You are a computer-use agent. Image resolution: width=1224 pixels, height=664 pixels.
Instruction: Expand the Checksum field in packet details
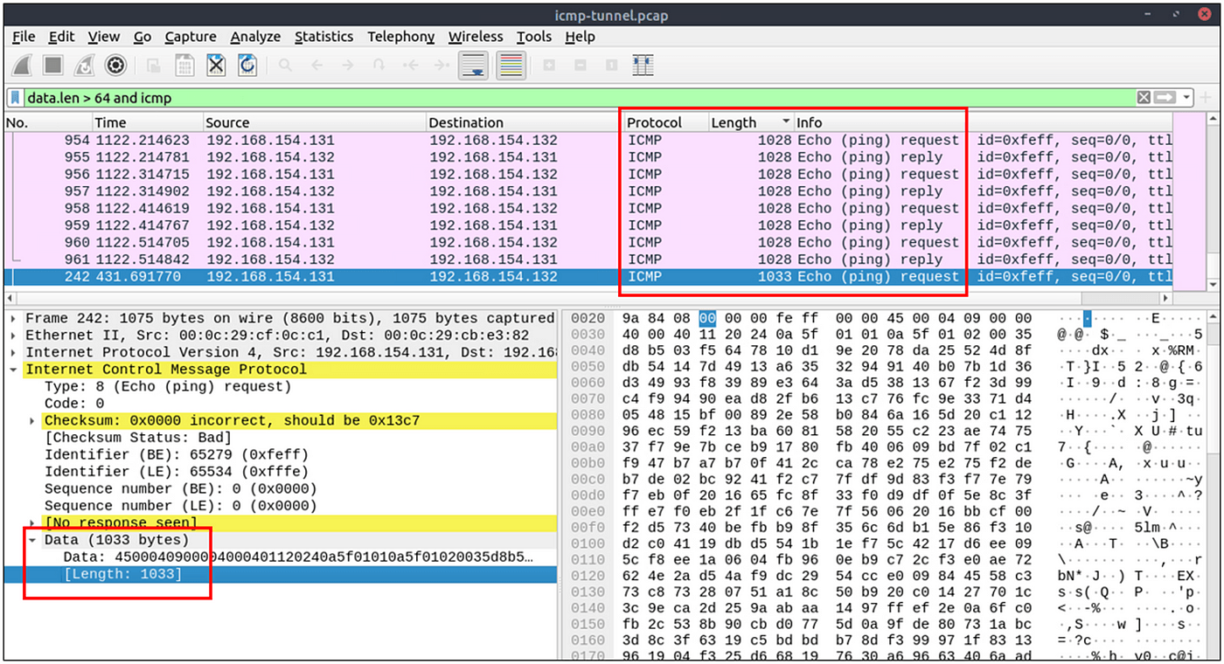tap(34, 420)
